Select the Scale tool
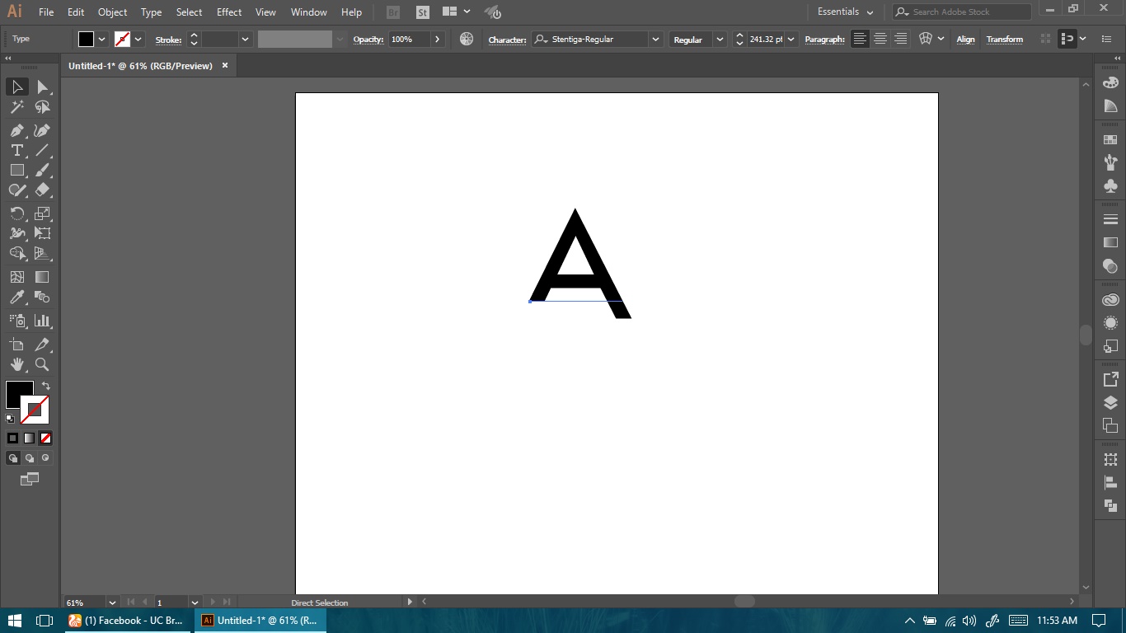1126x633 pixels. tap(42, 213)
